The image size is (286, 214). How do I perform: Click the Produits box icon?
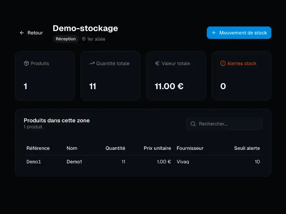click(26, 63)
